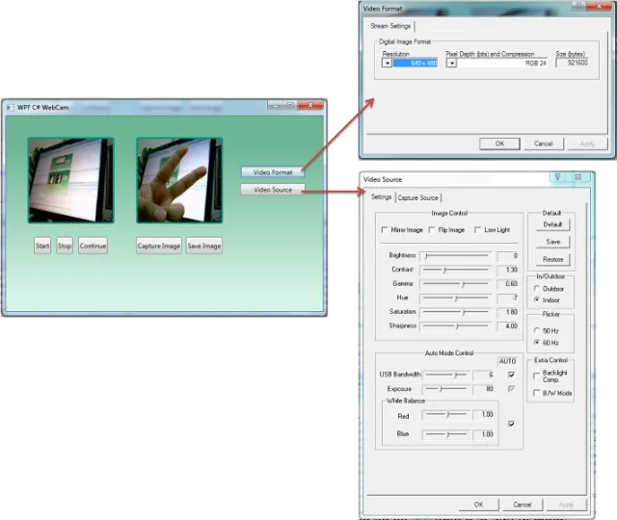617x520 pixels.
Task: Click the Contrast value field 1.30
Action: pos(507,270)
